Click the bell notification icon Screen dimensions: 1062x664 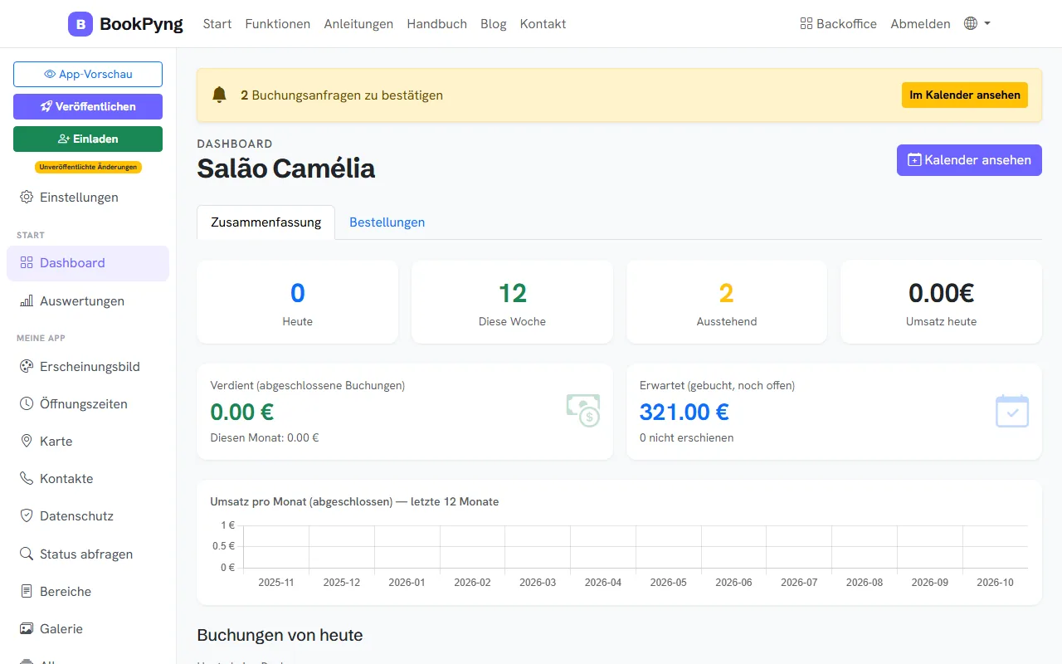[x=219, y=95]
